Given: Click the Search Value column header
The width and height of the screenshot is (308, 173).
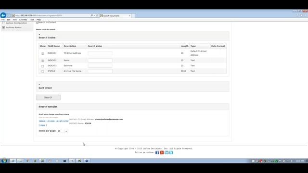Looking at the screenshot, I should (95, 46).
